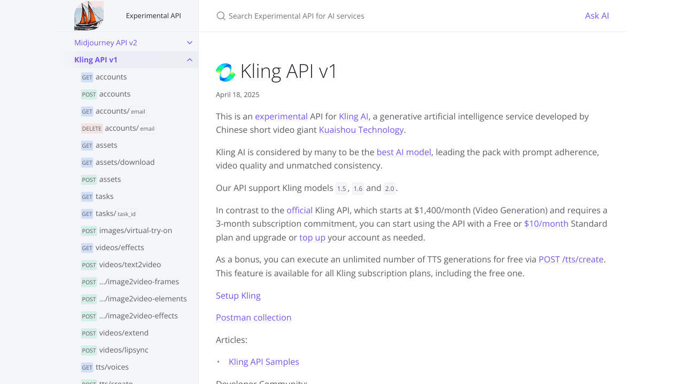Go to Experimental API home title

tap(153, 15)
